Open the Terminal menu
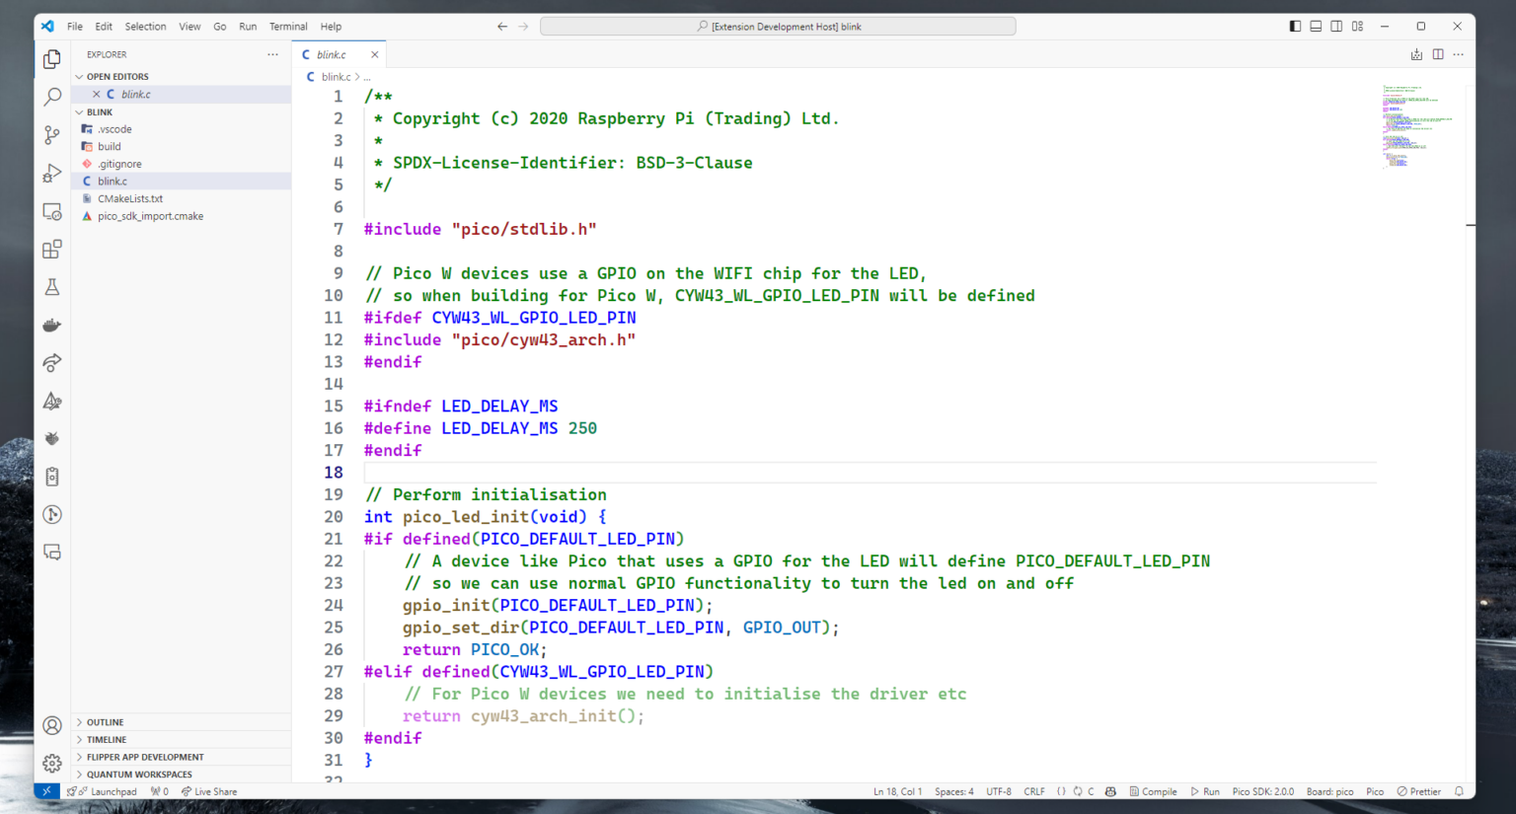 click(x=287, y=27)
